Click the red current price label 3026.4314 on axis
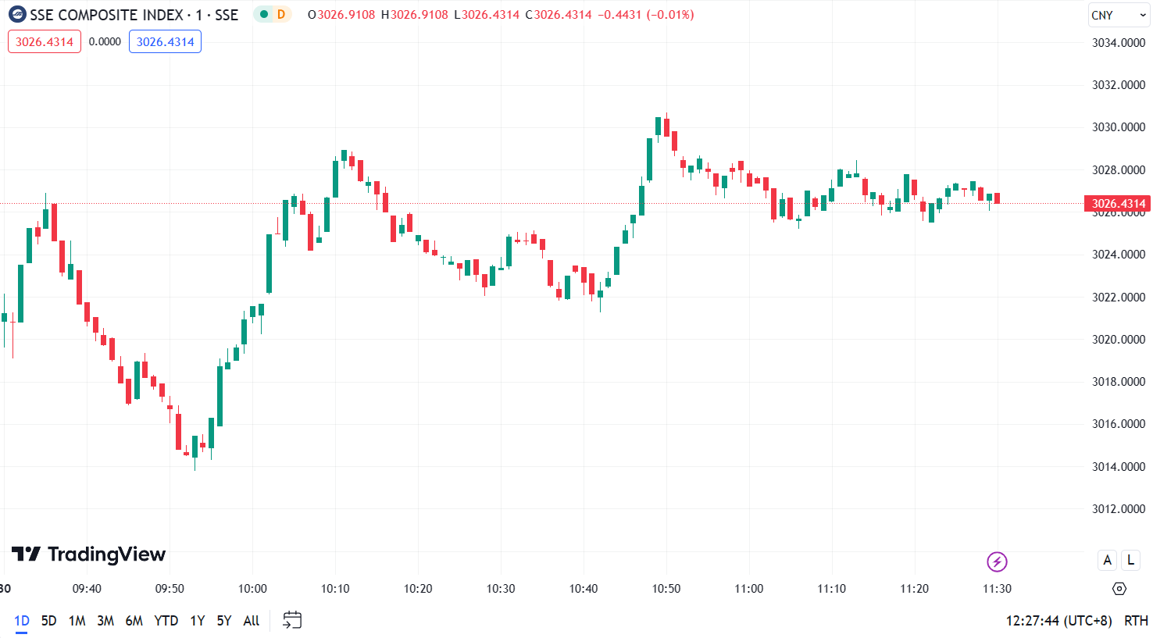This screenshot has height=638, width=1153. click(1117, 204)
